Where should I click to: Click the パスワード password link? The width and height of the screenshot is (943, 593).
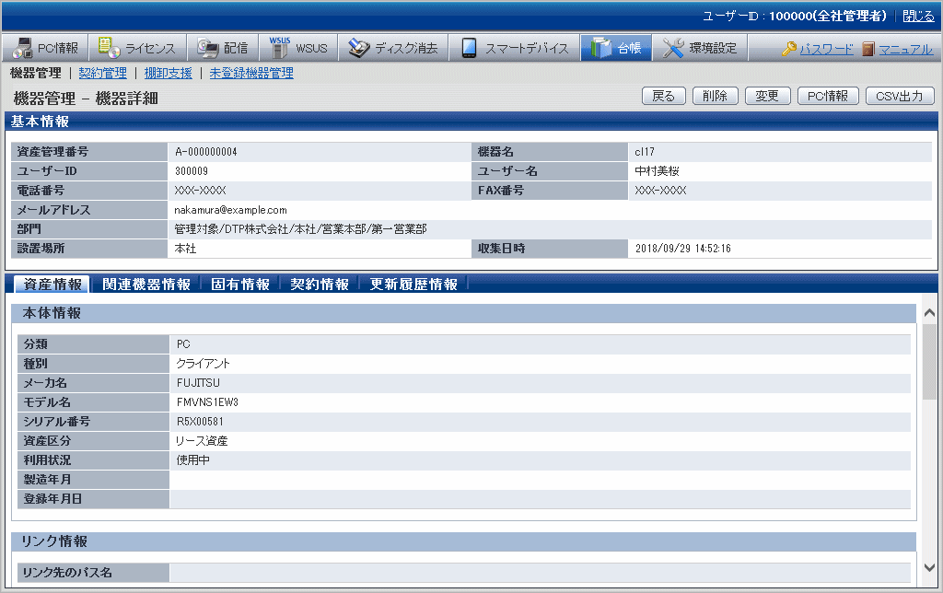[x=826, y=50]
